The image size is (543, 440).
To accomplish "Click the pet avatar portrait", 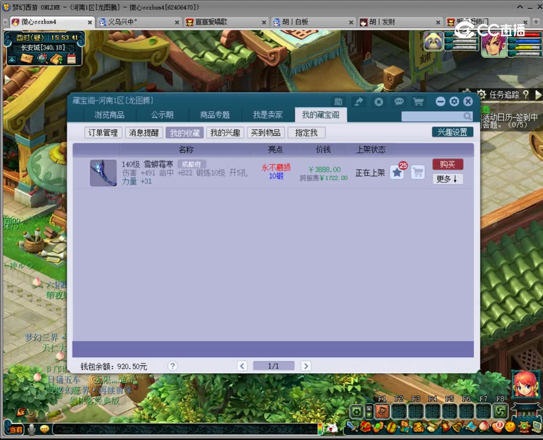I will [x=434, y=42].
